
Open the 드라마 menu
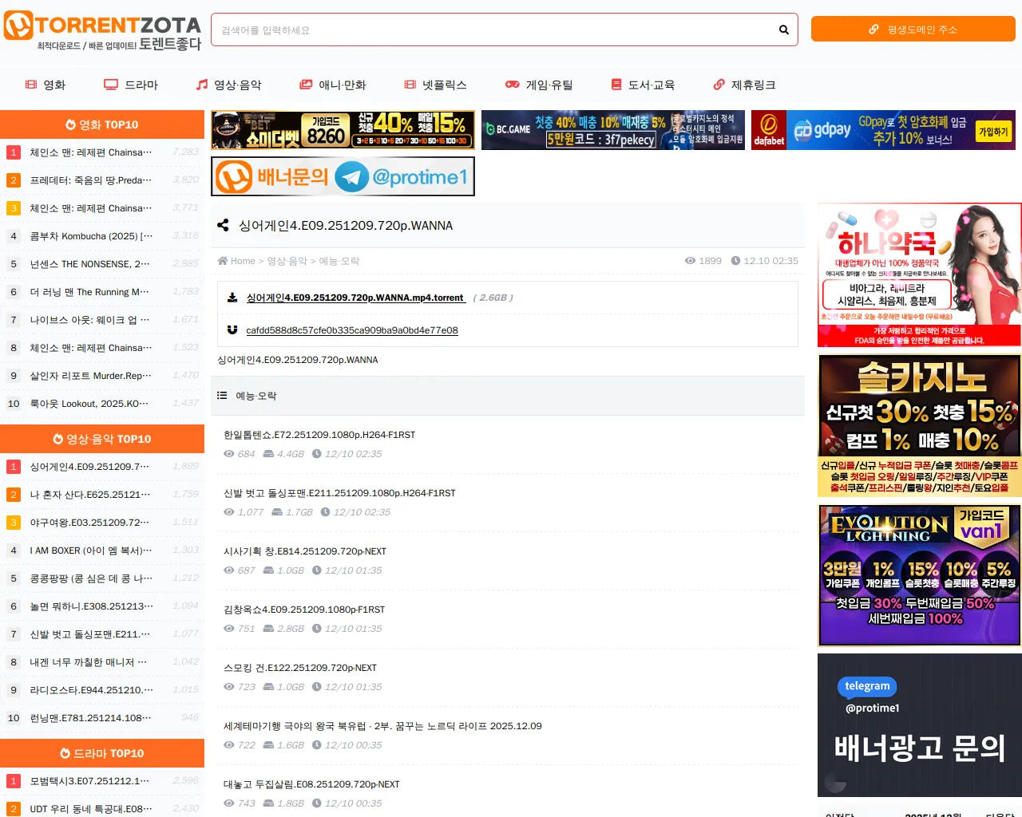point(131,85)
